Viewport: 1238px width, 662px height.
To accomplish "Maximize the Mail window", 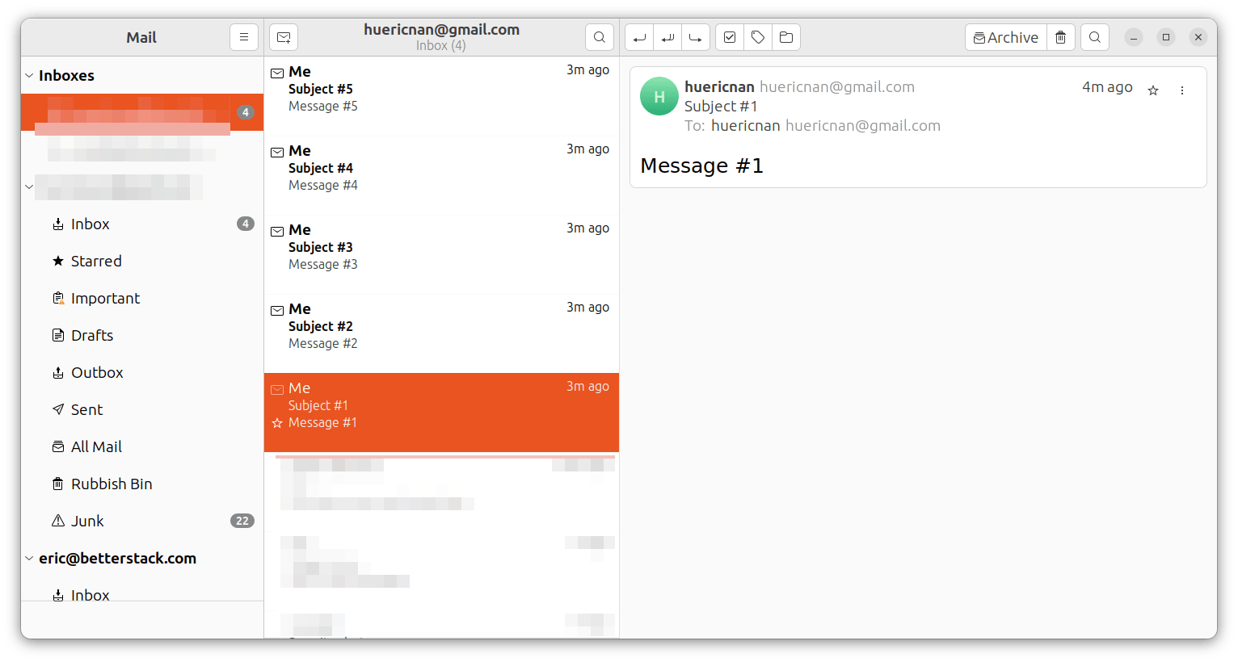I will click(1166, 37).
